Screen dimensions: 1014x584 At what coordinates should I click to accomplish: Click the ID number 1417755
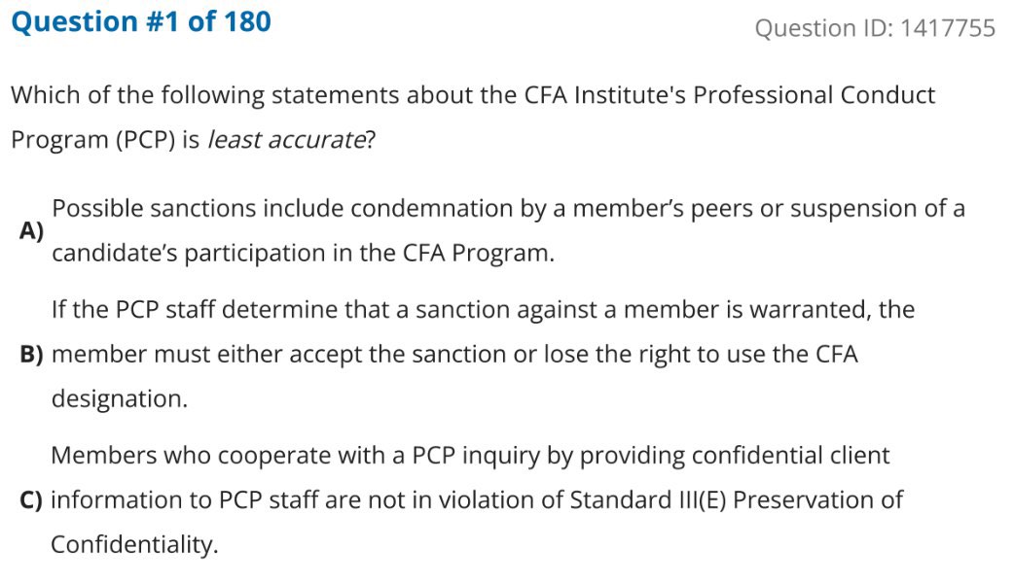point(948,28)
